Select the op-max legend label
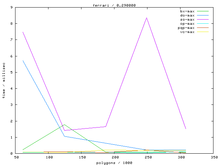The image size is (220, 165). coord(187,24)
